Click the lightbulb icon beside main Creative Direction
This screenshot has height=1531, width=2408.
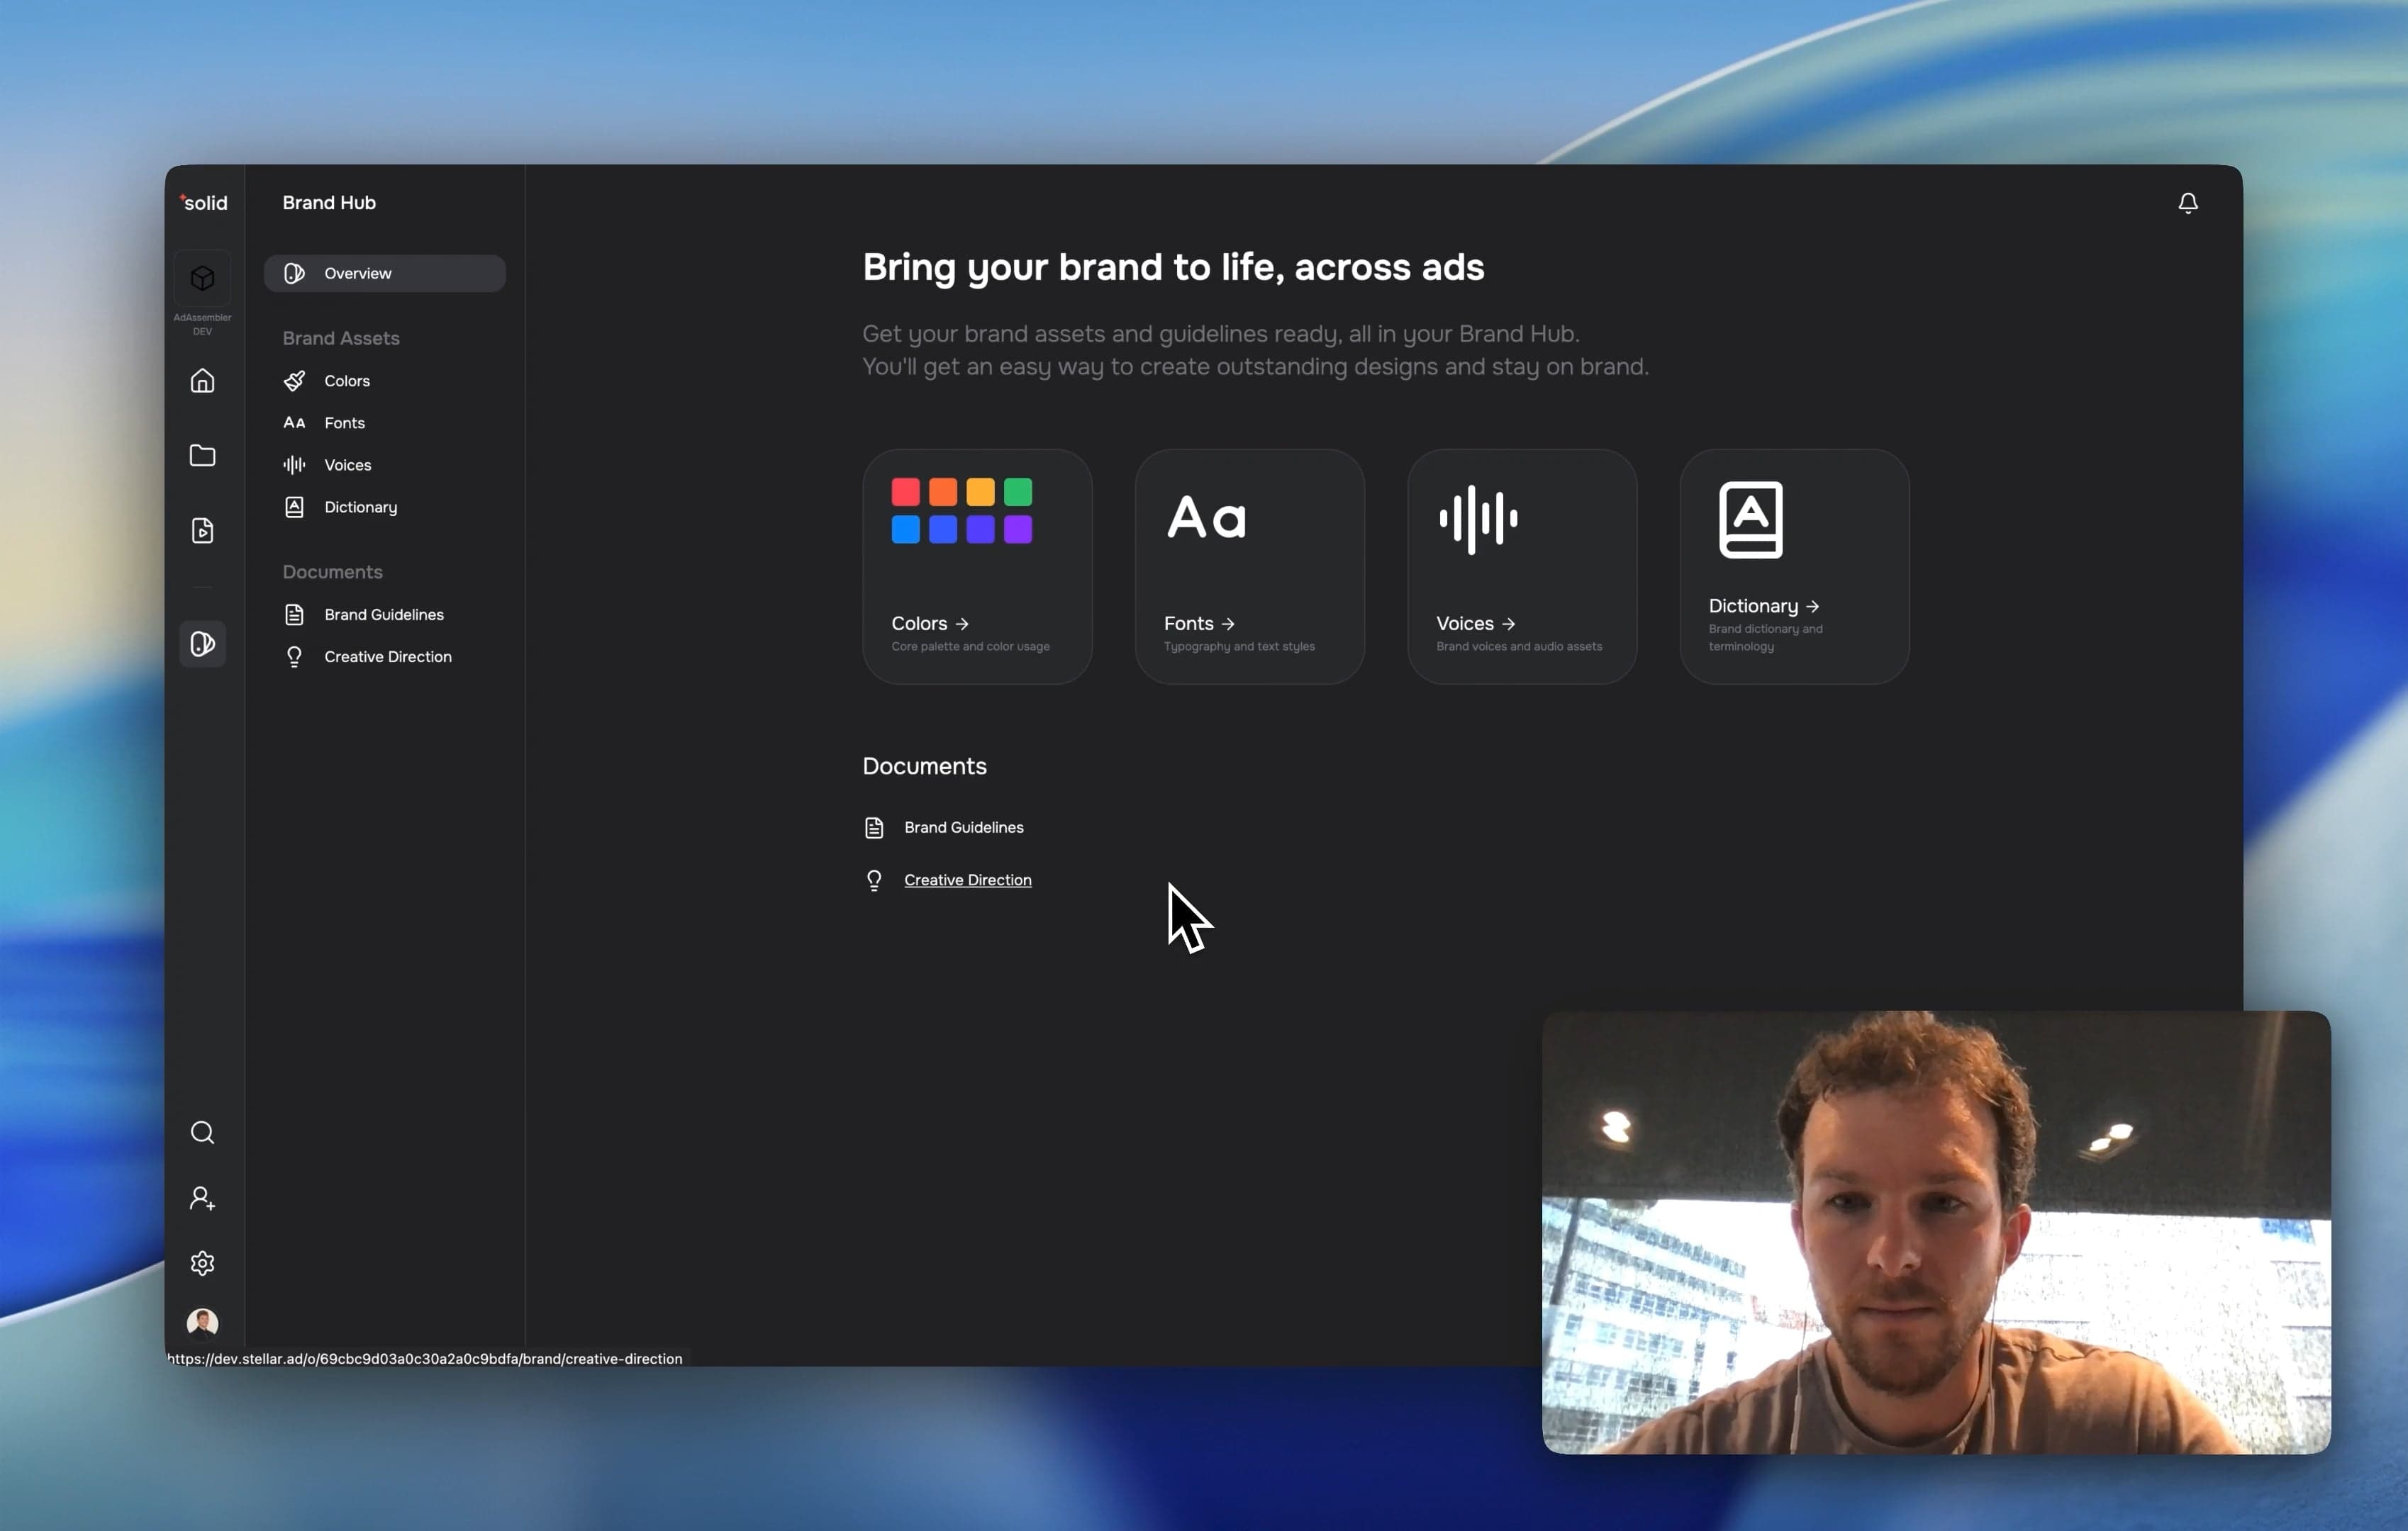point(874,880)
